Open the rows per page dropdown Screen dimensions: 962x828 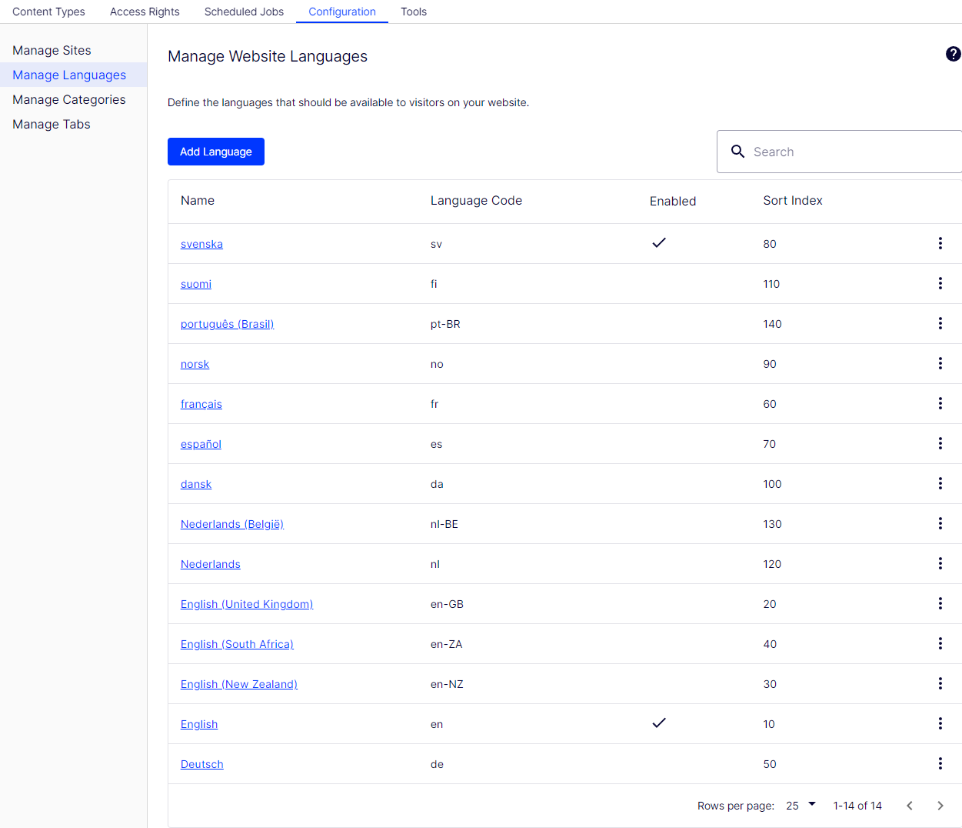(x=801, y=806)
